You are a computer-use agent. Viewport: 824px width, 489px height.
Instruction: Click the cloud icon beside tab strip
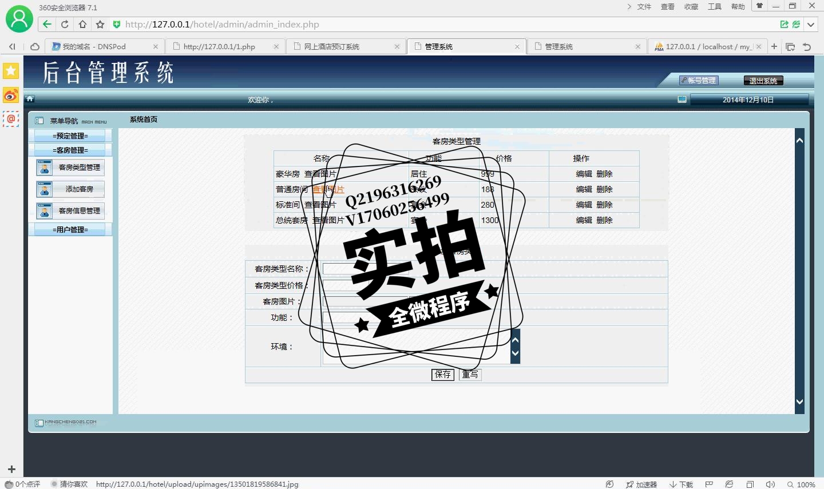(x=34, y=46)
